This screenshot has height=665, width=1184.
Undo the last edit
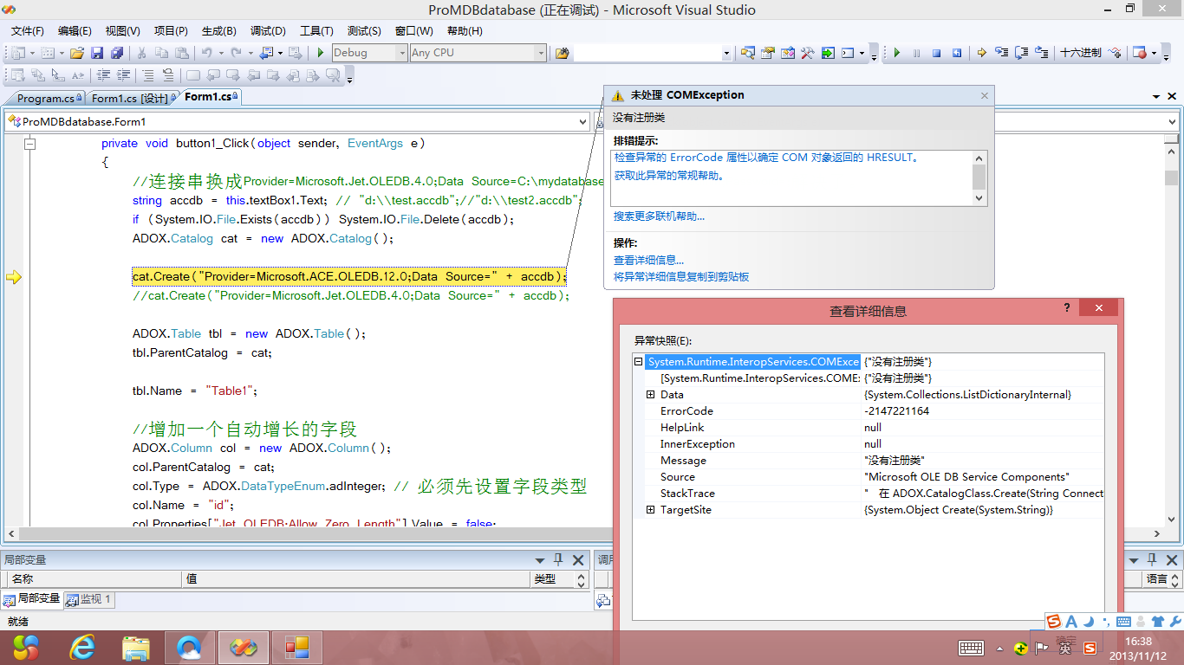[x=206, y=53]
